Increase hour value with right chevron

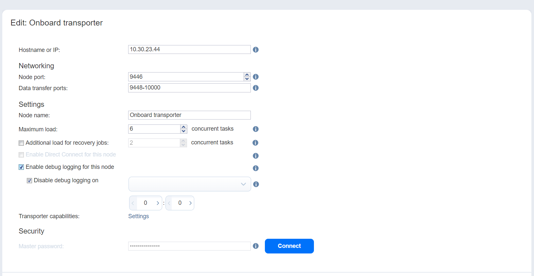(158, 203)
